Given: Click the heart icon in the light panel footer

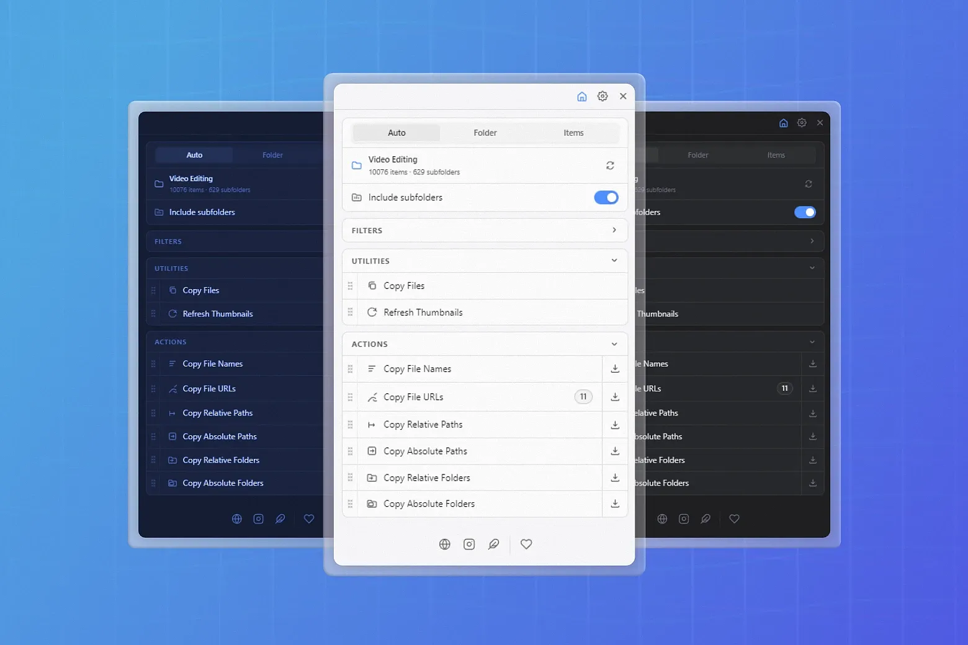Looking at the screenshot, I should pyautogui.click(x=526, y=544).
